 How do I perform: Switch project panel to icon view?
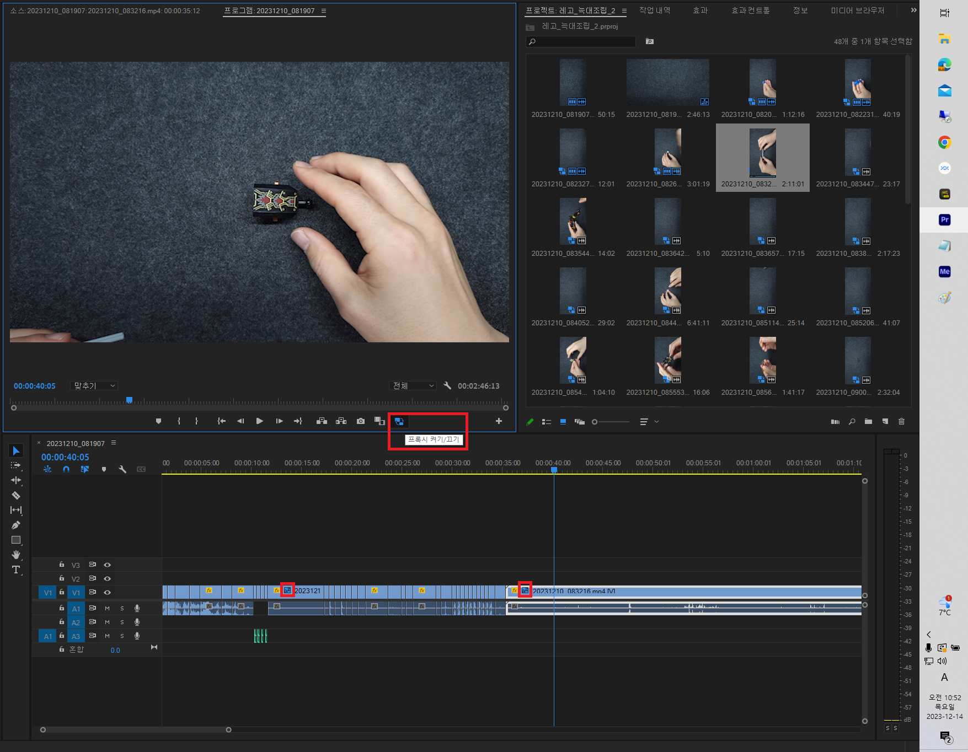coord(563,422)
